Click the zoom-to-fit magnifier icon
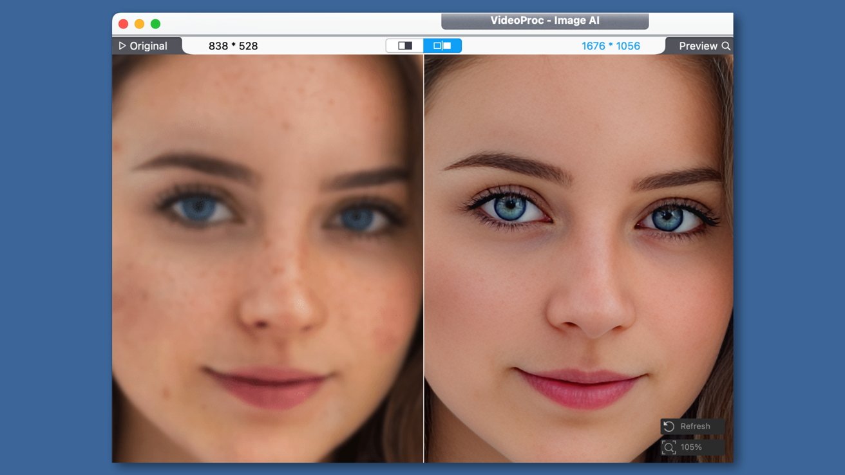 coord(669,447)
